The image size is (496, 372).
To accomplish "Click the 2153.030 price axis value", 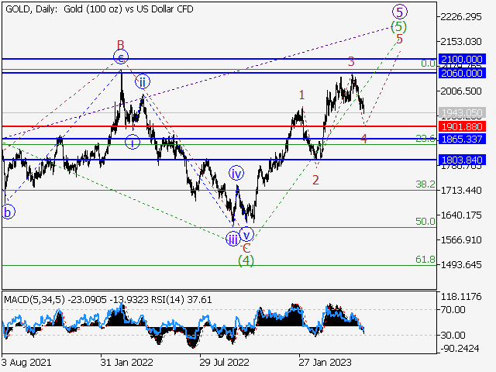I will click(461, 41).
